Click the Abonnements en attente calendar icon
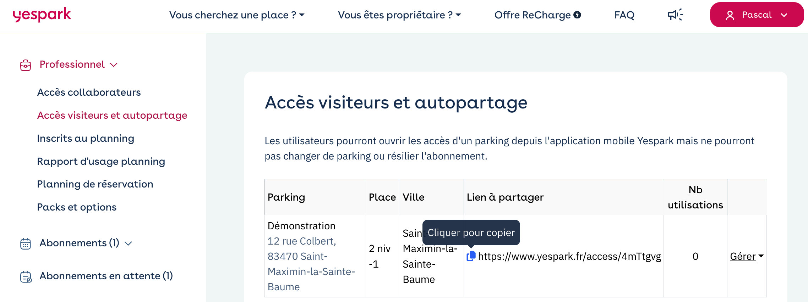808x302 pixels. pos(26,277)
